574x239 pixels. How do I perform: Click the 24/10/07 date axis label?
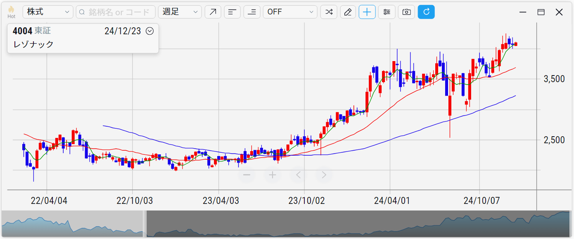[x=481, y=201]
